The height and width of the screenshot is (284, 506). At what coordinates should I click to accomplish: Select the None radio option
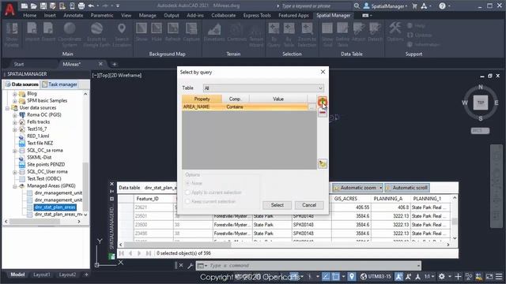[187, 183]
